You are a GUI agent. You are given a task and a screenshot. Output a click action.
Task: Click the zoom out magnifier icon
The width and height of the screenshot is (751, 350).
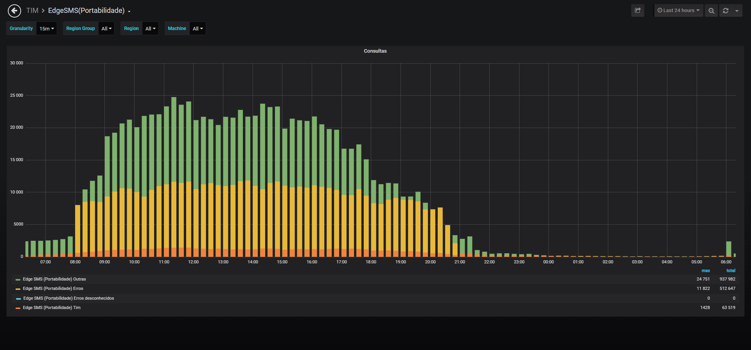coord(711,11)
